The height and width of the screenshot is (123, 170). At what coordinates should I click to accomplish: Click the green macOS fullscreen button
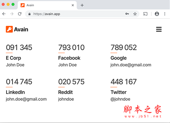pos(13,4)
